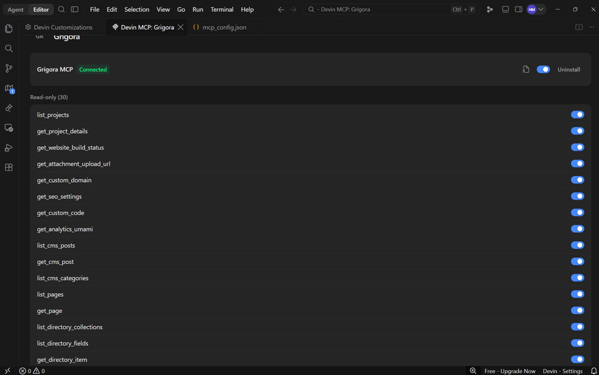This screenshot has height=375, width=599.
Task: Click the magnifier icon beside the Editor button
Action: point(61,10)
